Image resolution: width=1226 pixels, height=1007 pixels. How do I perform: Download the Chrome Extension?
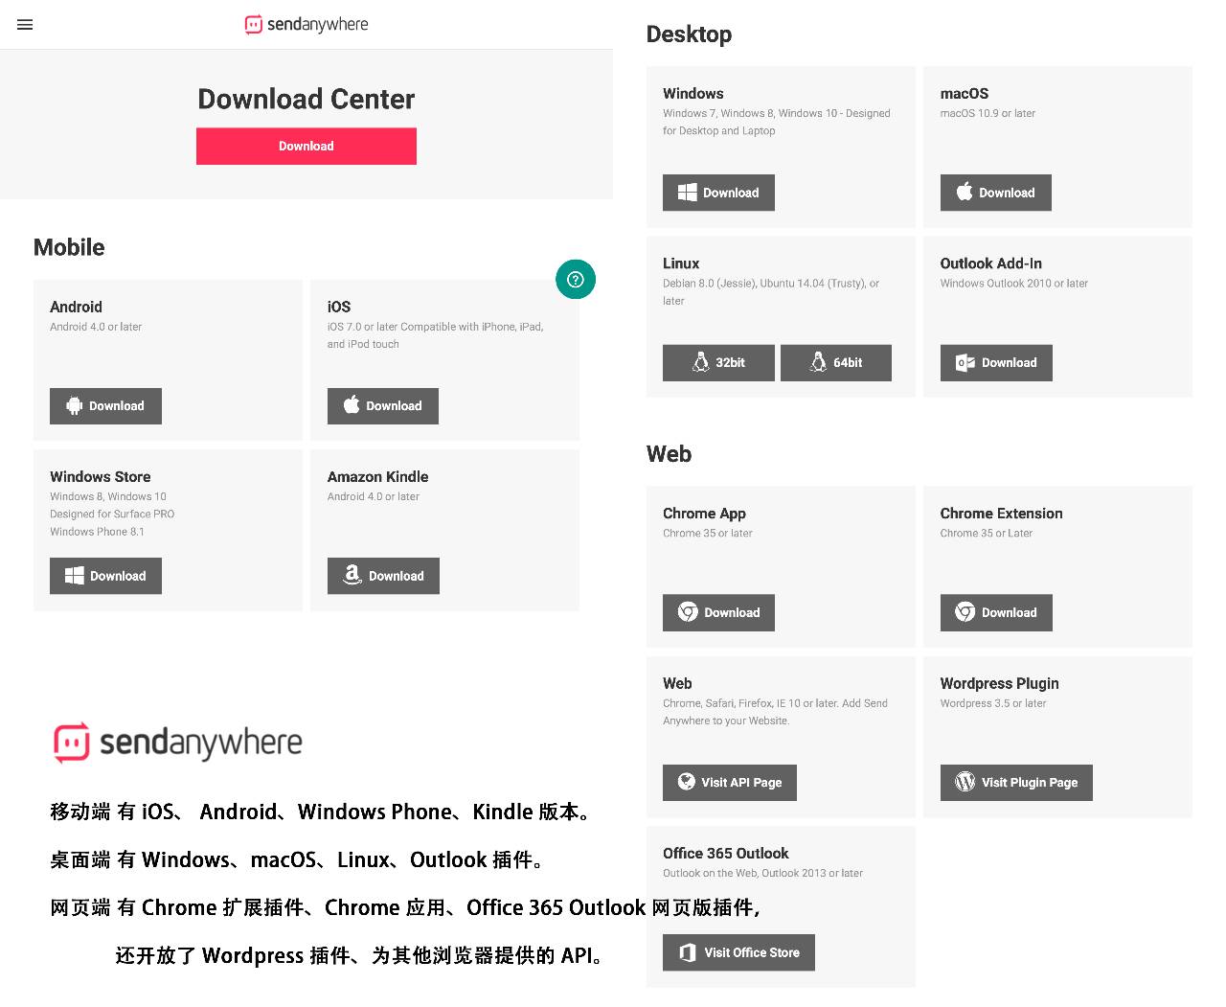(996, 613)
